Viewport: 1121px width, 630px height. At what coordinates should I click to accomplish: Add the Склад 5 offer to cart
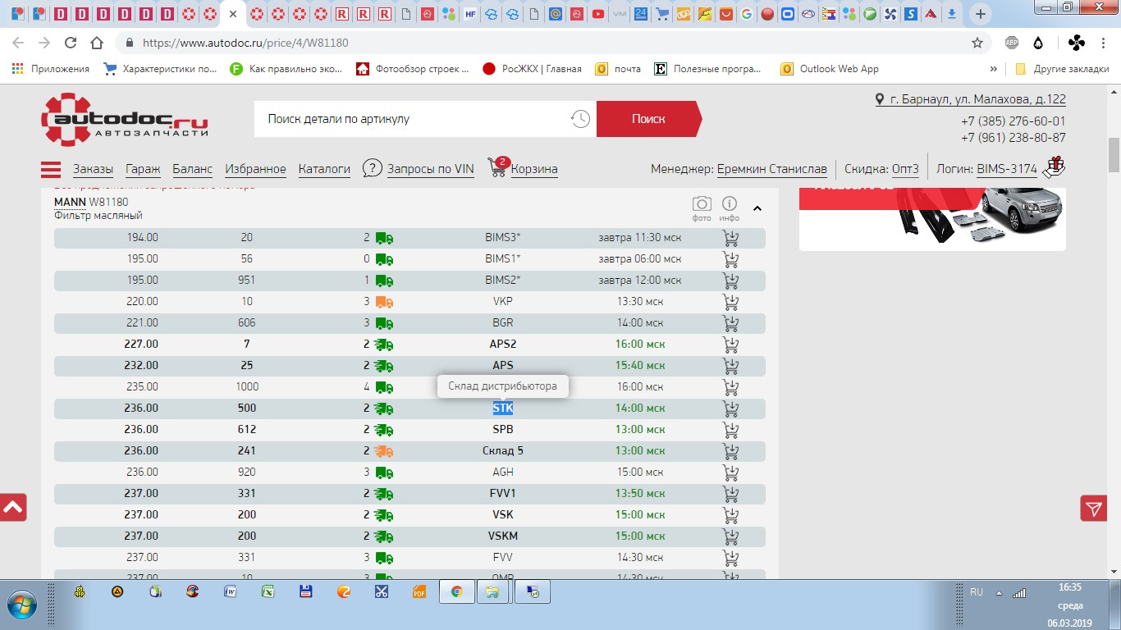click(x=730, y=451)
